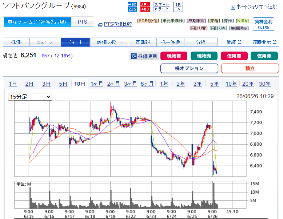Viewport: 283px width, 219px height.
Task: Open the 四季報 tab
Action: click(143, 42)
